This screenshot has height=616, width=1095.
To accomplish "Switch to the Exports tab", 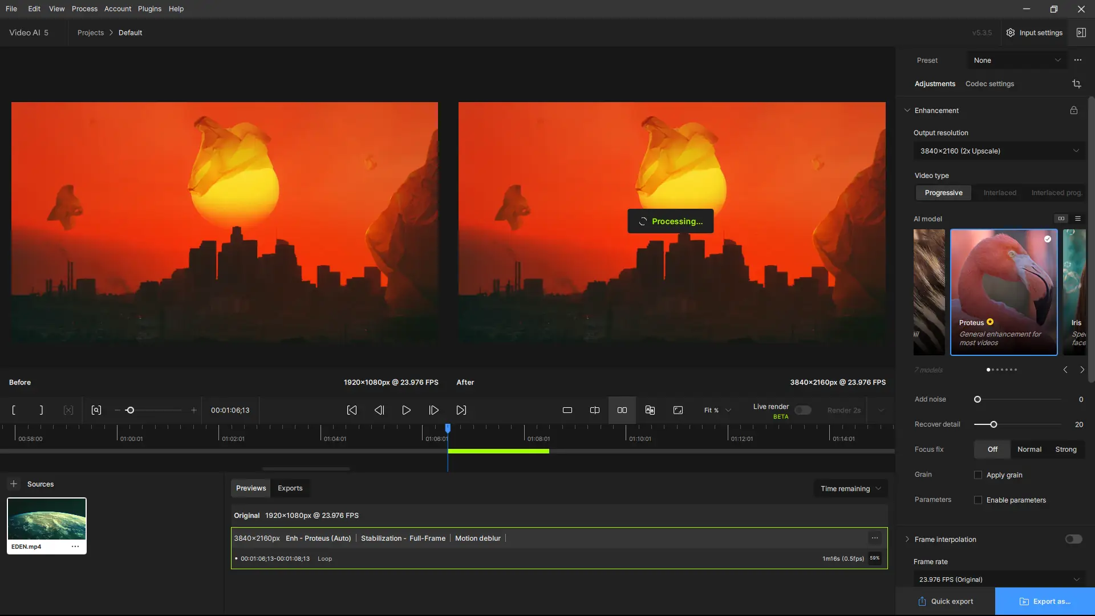I will click(290, 488).
